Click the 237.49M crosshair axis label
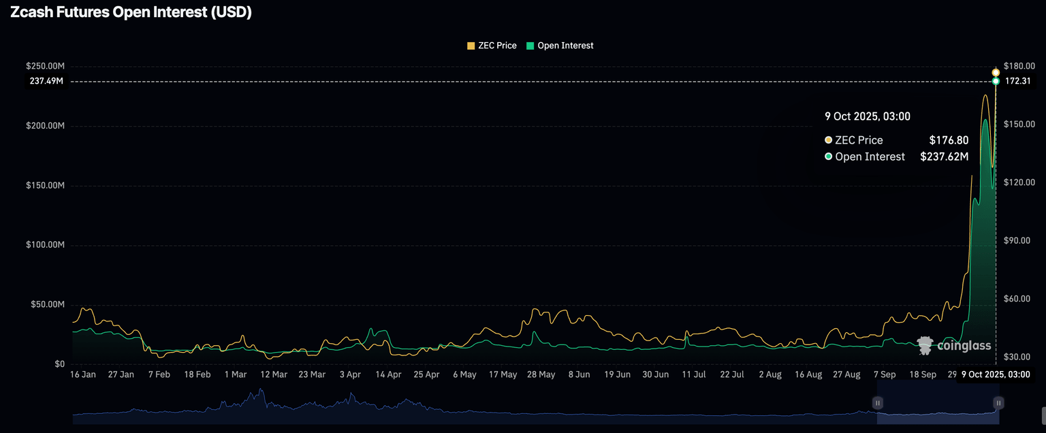Image resolution: width=1046 pixels, height=433 pixels. pyautogui.click(x=46, y=81)
